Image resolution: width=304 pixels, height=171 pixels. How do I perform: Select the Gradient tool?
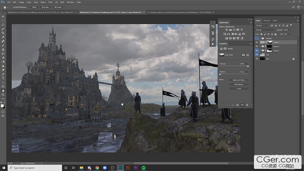[x=3, y=62]
